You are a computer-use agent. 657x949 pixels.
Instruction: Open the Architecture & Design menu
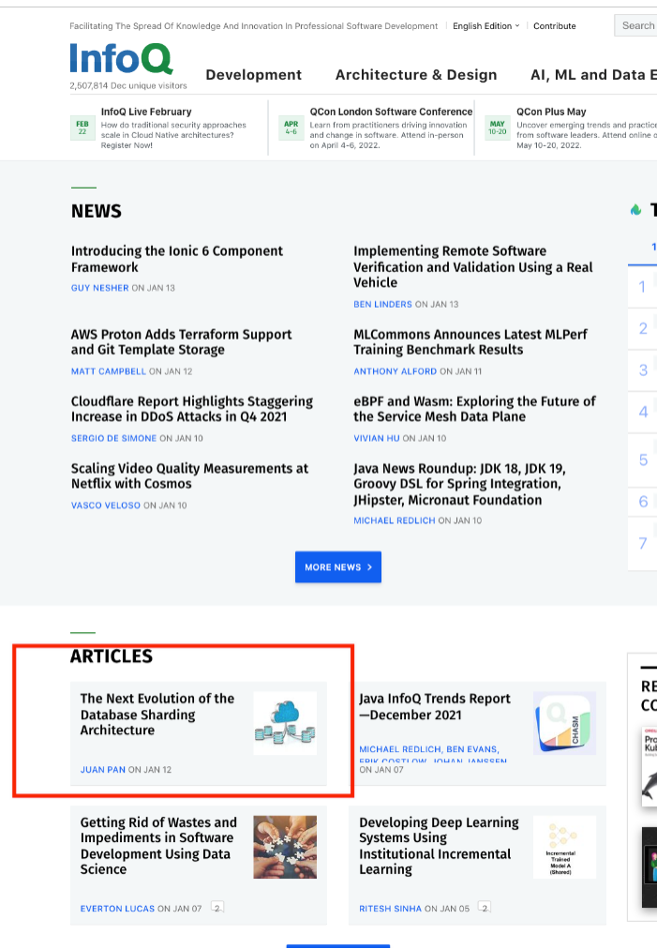(x=416, y=74)
